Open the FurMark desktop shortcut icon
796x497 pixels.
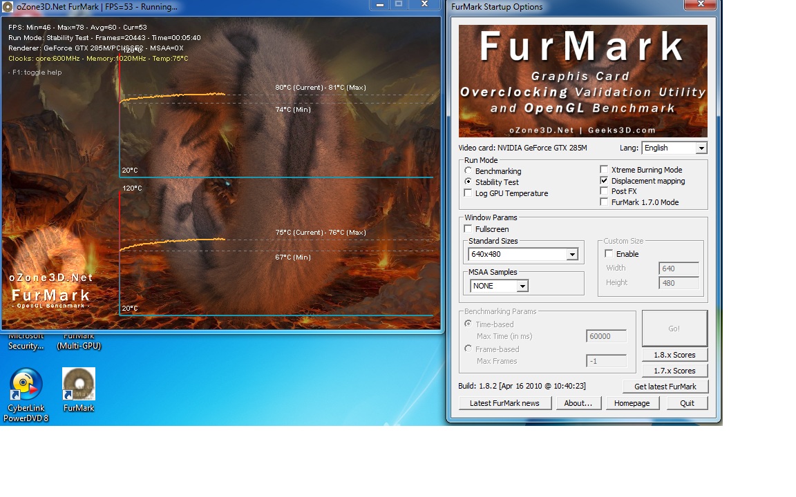[79, 389]
